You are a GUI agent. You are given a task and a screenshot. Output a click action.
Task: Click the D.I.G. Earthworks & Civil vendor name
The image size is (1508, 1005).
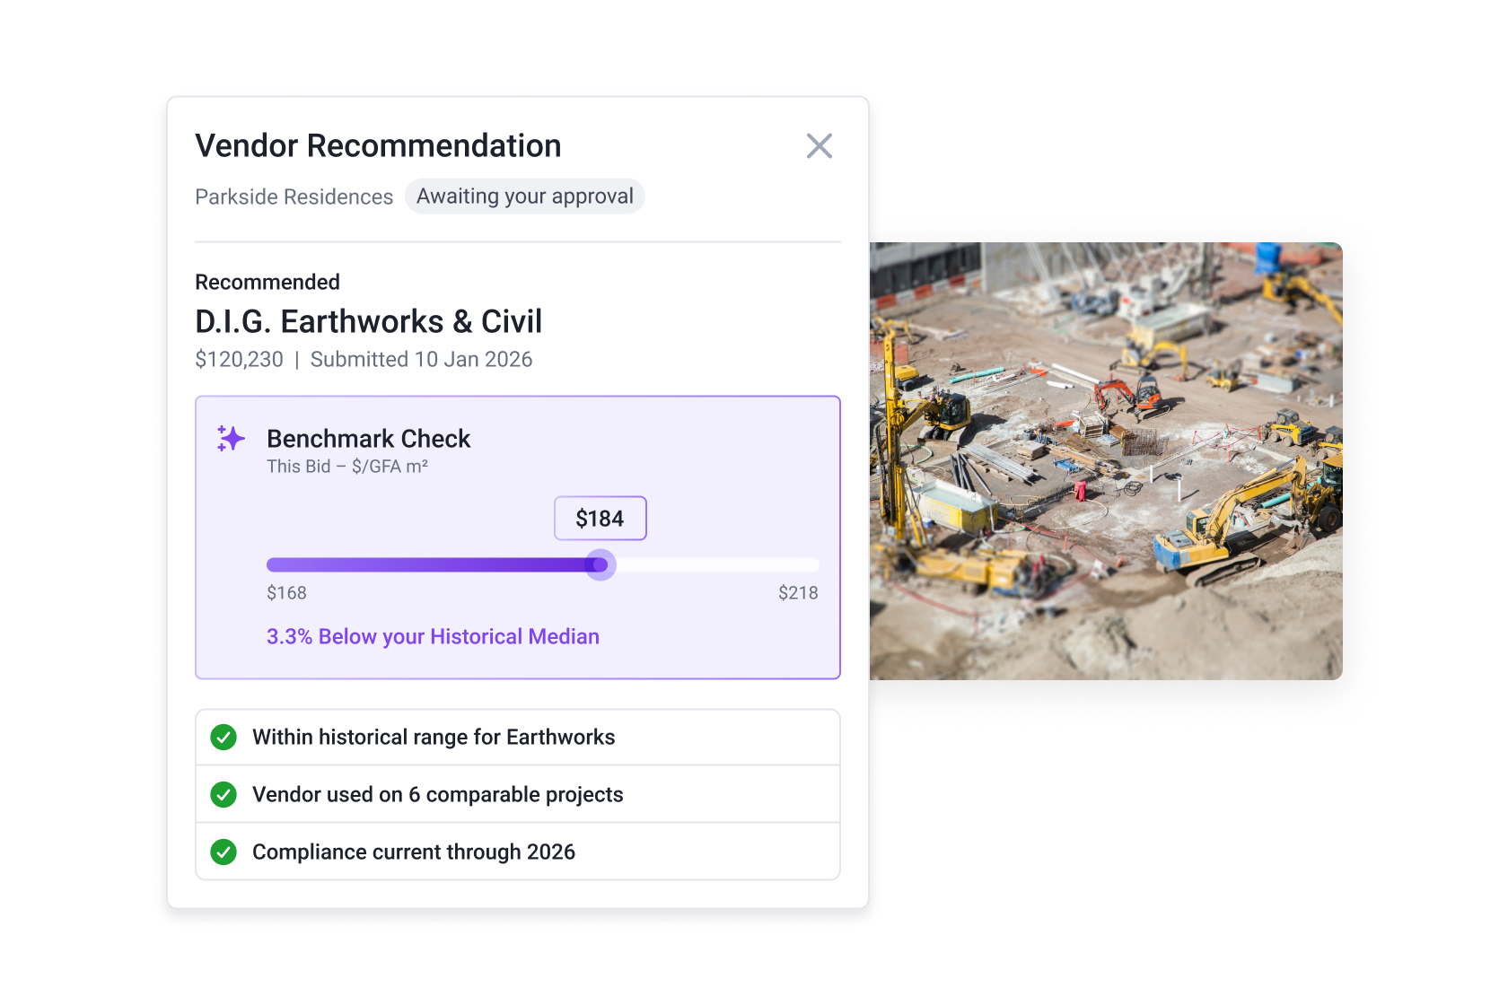[x=368, y=321]
